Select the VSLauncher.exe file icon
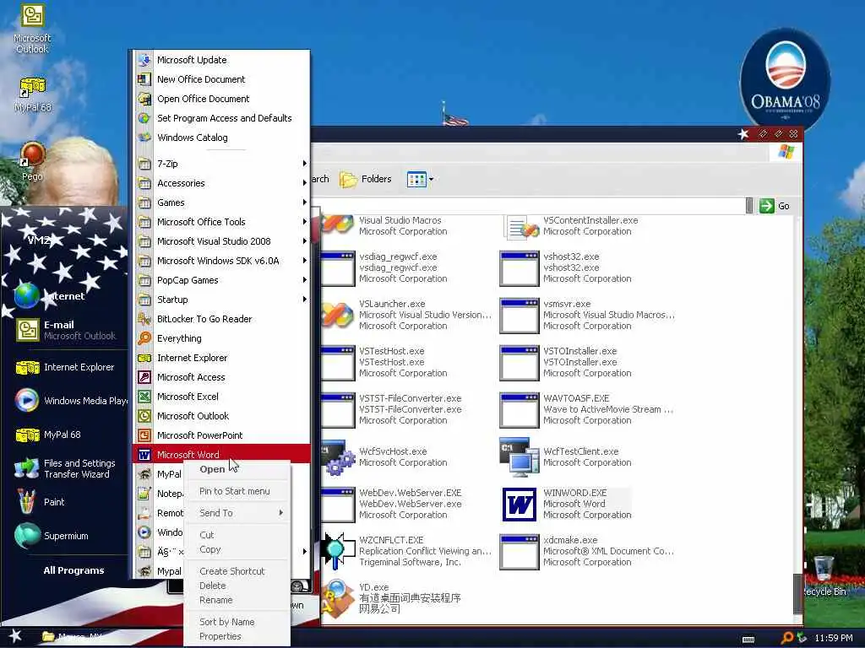The height and width of the screenshot is (648, 865). tap(336, 315)
